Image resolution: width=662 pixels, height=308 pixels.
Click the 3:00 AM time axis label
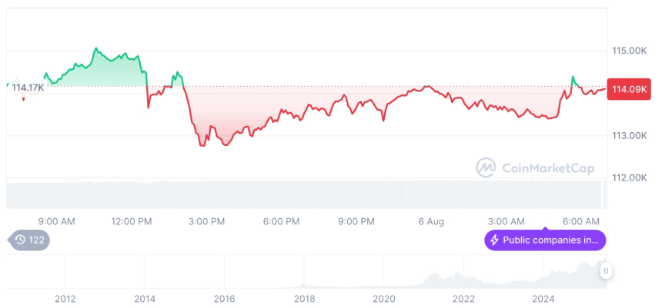507,221
